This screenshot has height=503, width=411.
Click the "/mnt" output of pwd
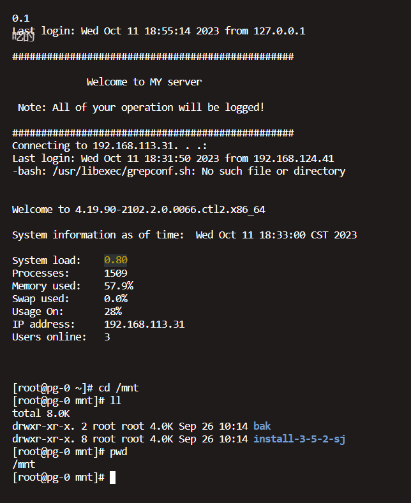pyautogui.click(x=24, y=465)
